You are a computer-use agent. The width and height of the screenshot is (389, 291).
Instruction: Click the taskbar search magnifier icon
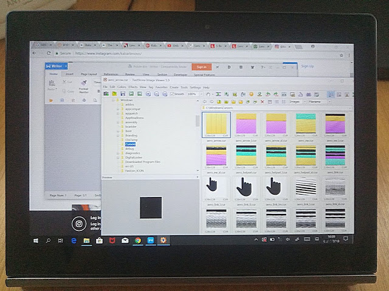[49, 241]
